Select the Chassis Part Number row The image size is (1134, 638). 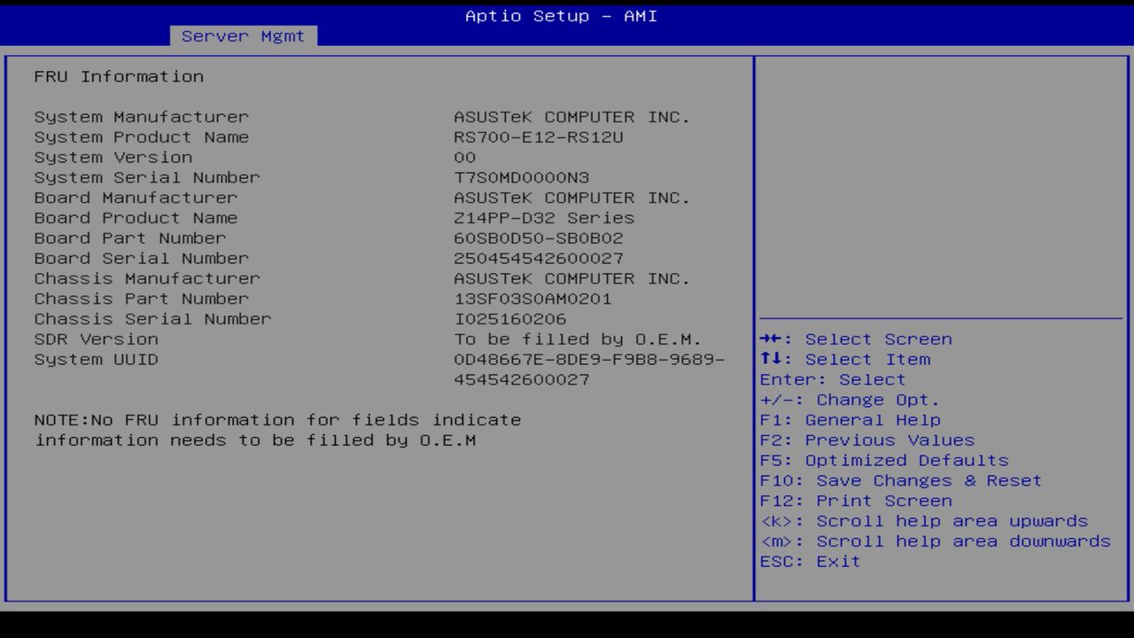pyautogui.click(x=141, y=299)
